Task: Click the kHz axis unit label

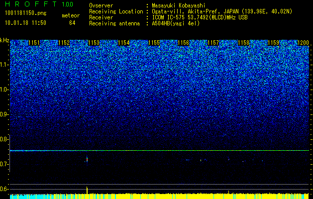Action: point(4,40)
